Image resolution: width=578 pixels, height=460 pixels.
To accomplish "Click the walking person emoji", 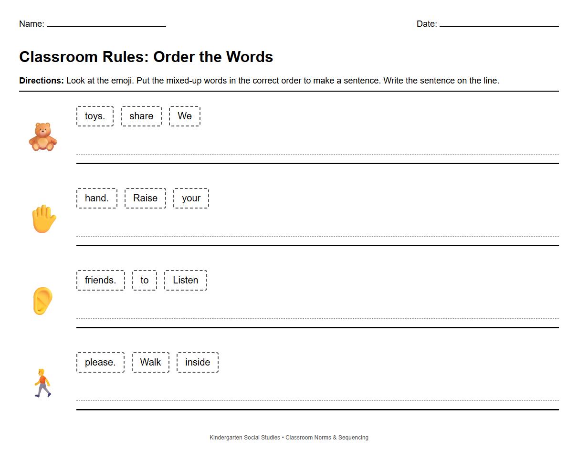I will [x=43, y=382].
